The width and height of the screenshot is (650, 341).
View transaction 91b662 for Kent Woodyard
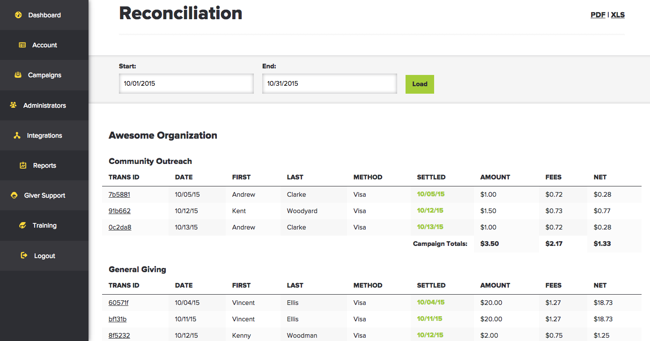click(119, 211)
